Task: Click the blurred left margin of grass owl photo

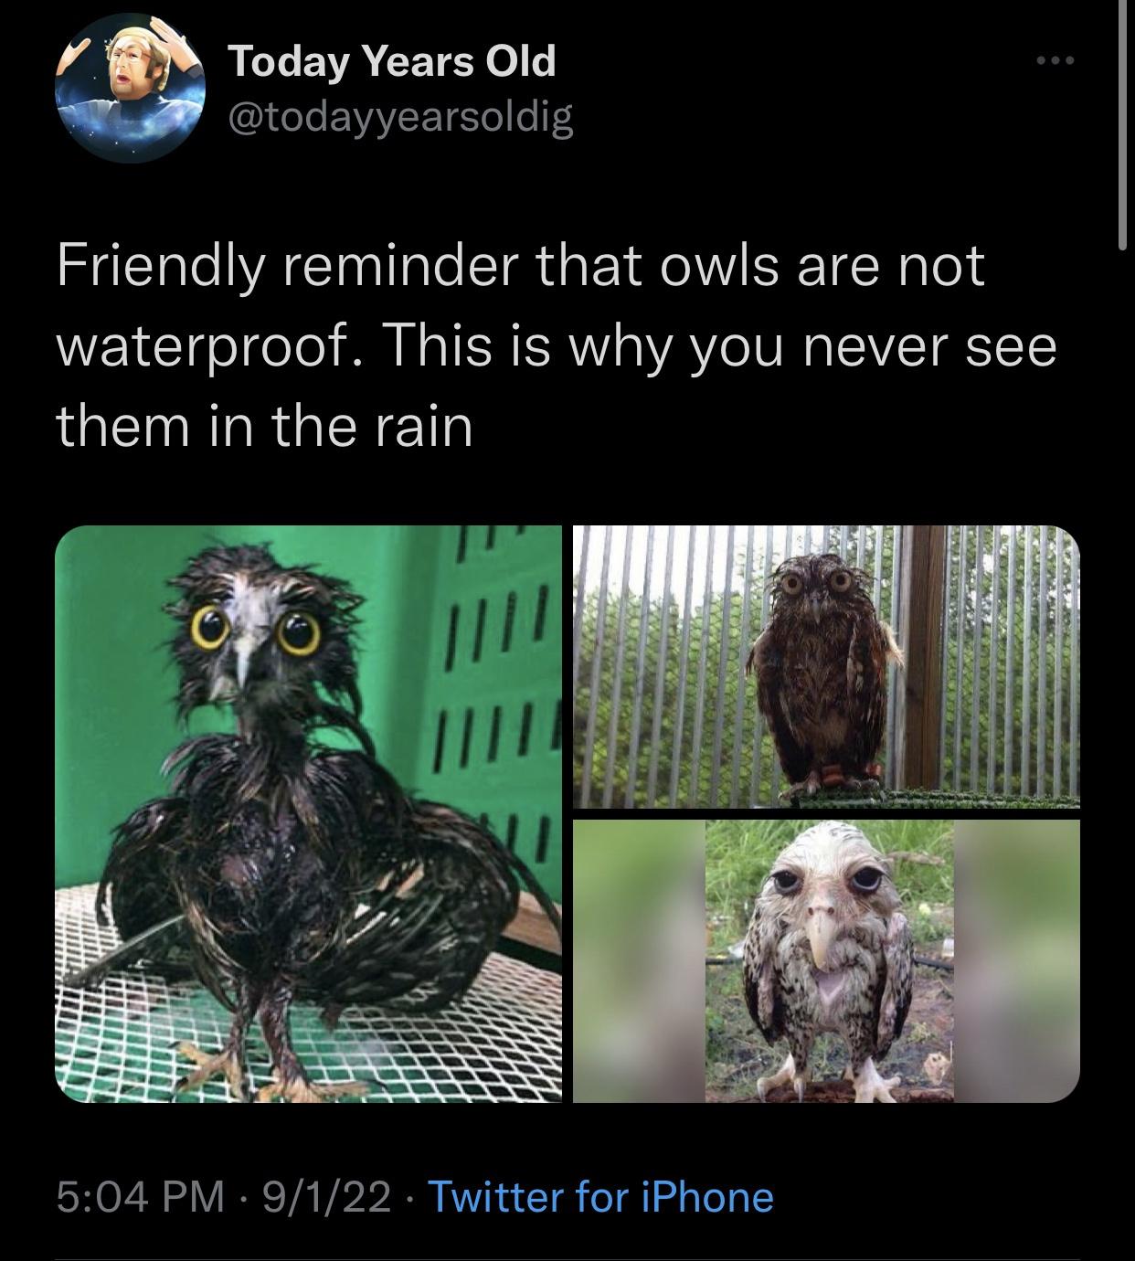Action: coord(639,960)
